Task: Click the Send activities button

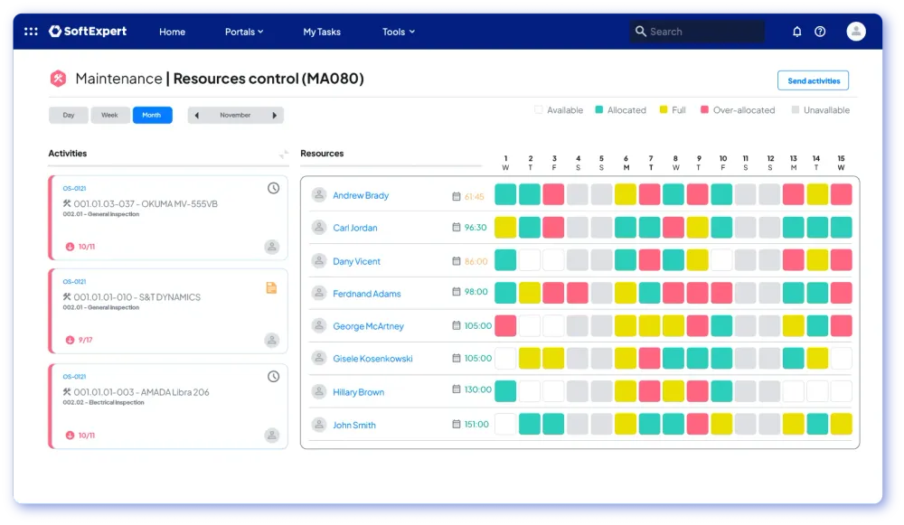Action: tap(813, 80)
